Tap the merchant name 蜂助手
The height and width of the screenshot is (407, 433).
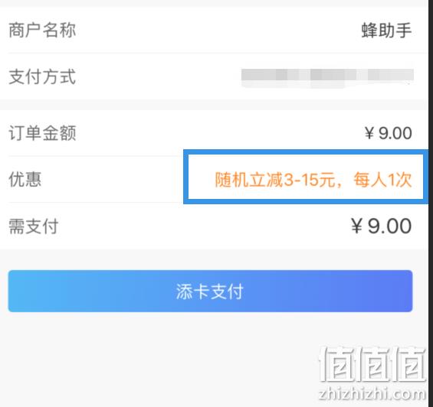tap(386, 30)
